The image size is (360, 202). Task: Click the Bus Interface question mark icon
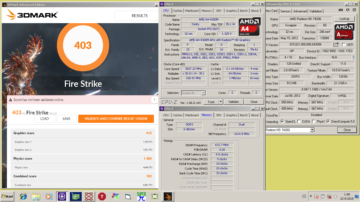click(x=354, y=57)
